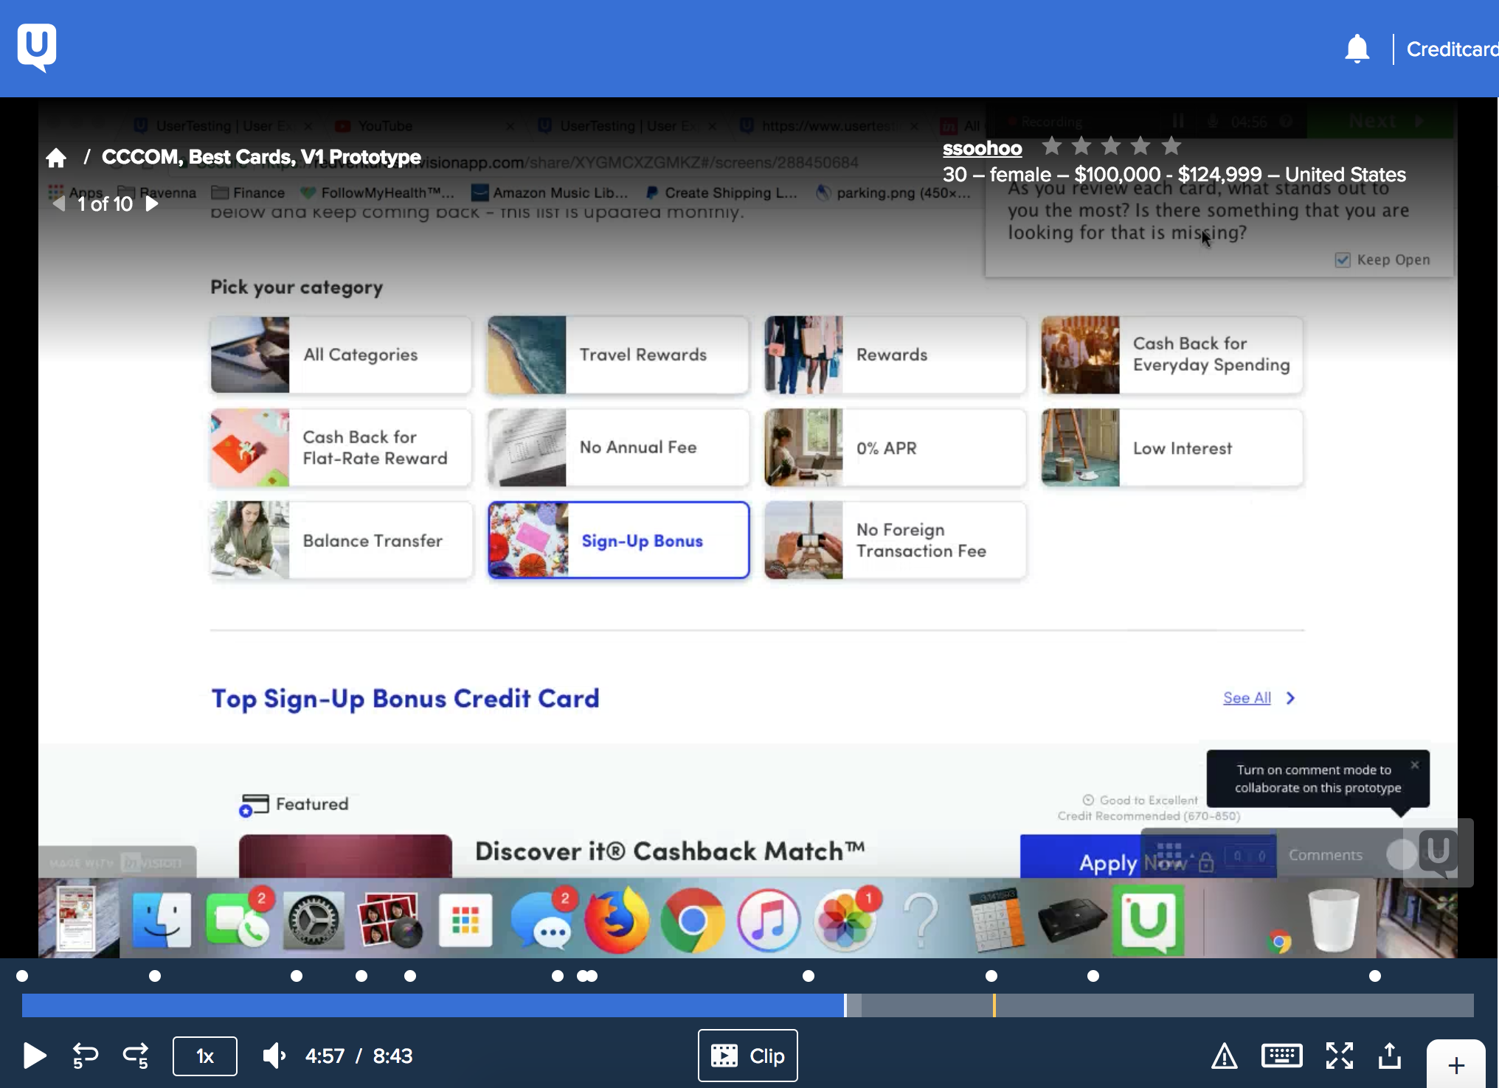Skip forward five seconds

point(136,1056)
